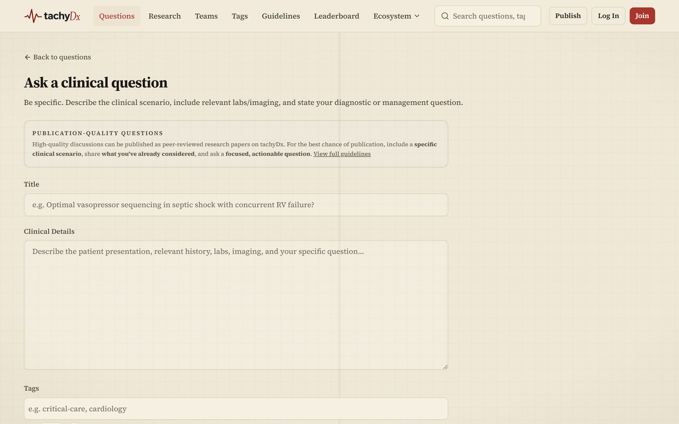
Task: Click the 'Ask a clinical question' heading
Action: [95, 83]
